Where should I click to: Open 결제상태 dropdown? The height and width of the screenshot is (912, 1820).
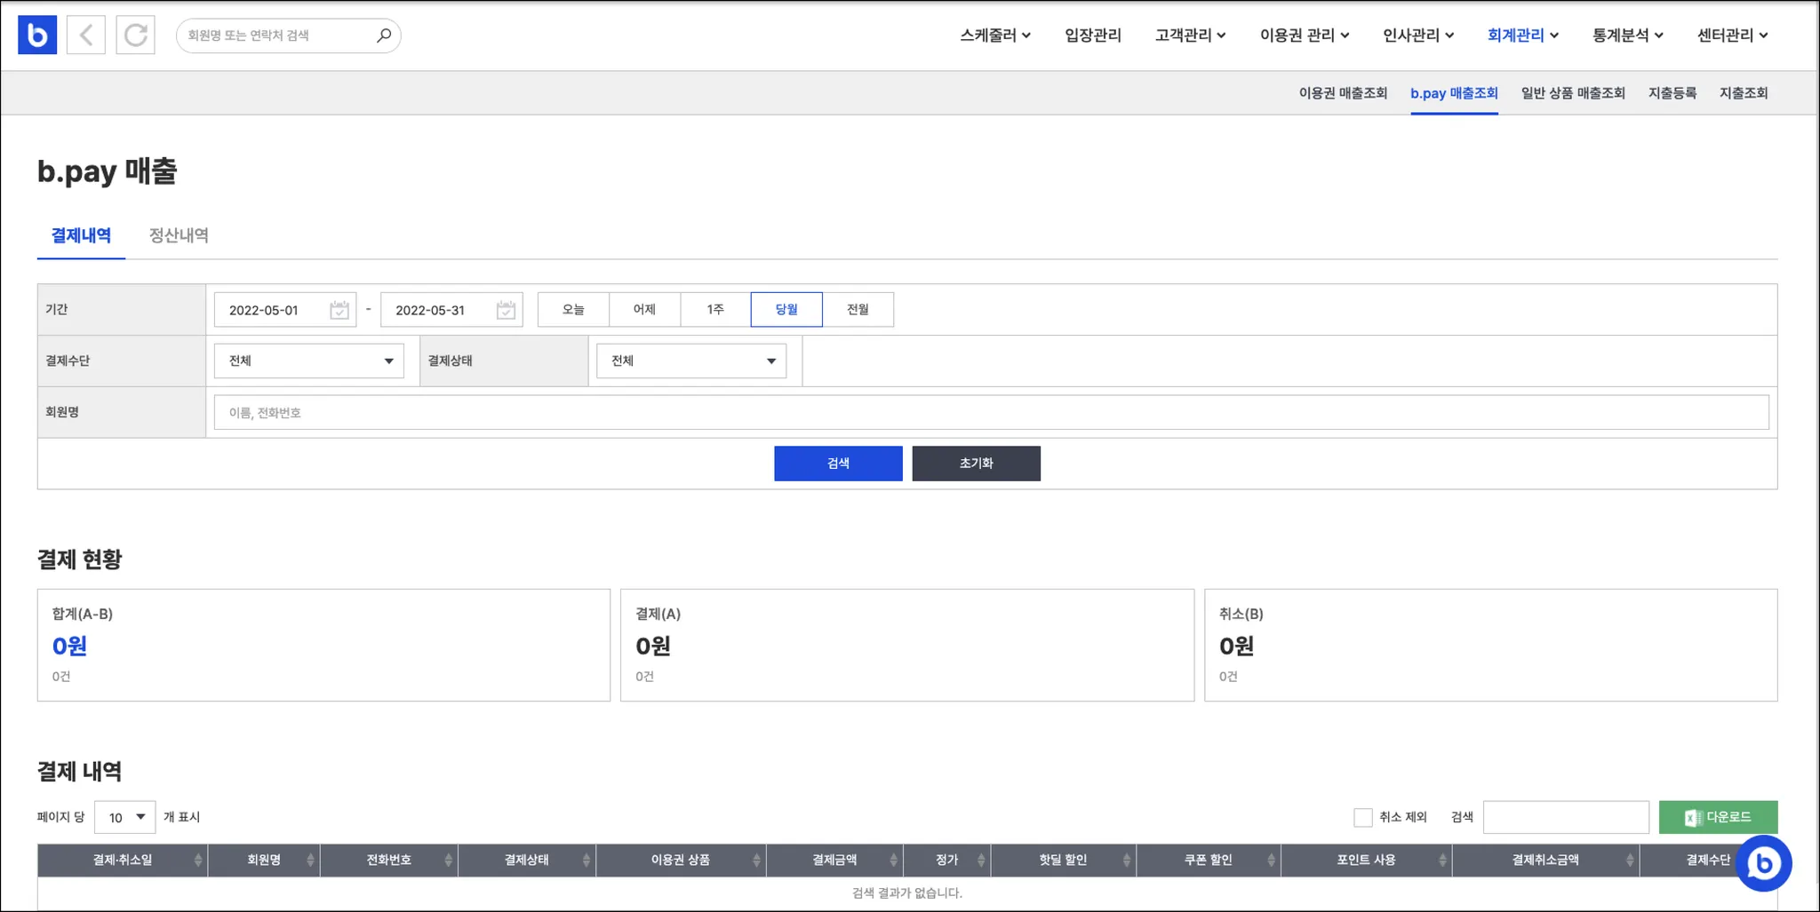pyautogui.click(x=691, y=361)
